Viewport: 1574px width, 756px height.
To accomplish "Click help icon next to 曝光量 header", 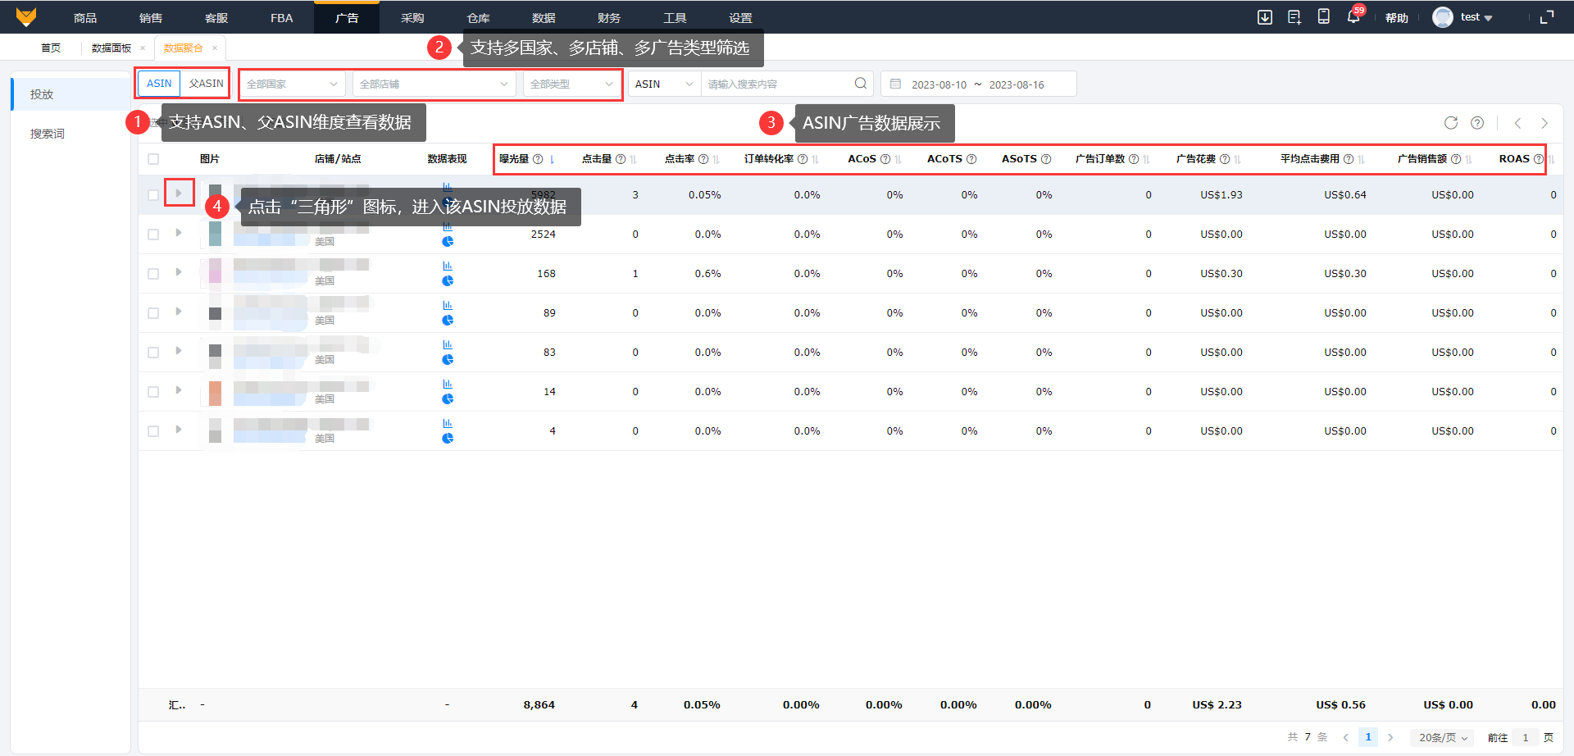I will pyautogui.click(x=538, y=159).
